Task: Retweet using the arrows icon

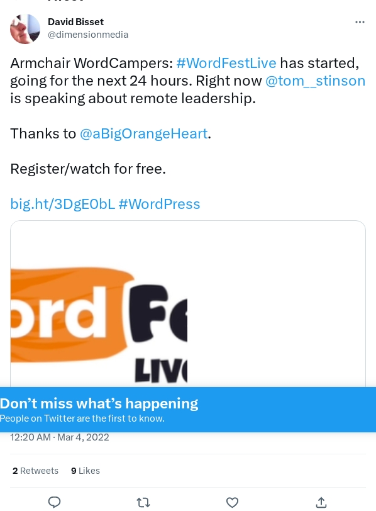Action: pyautogui.click(x=143, y=502)
